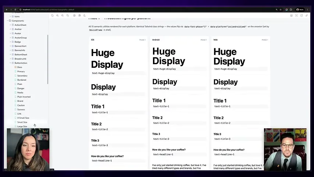Screen dimensions: 314x177
Task: Open the Small Size story
Action: point(22,122)
